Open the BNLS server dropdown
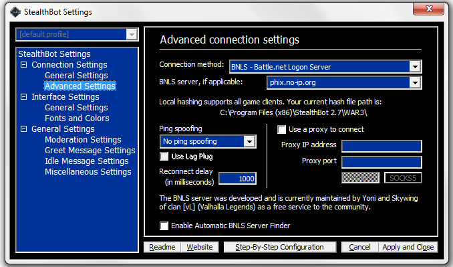 click(x=415, y=83)
